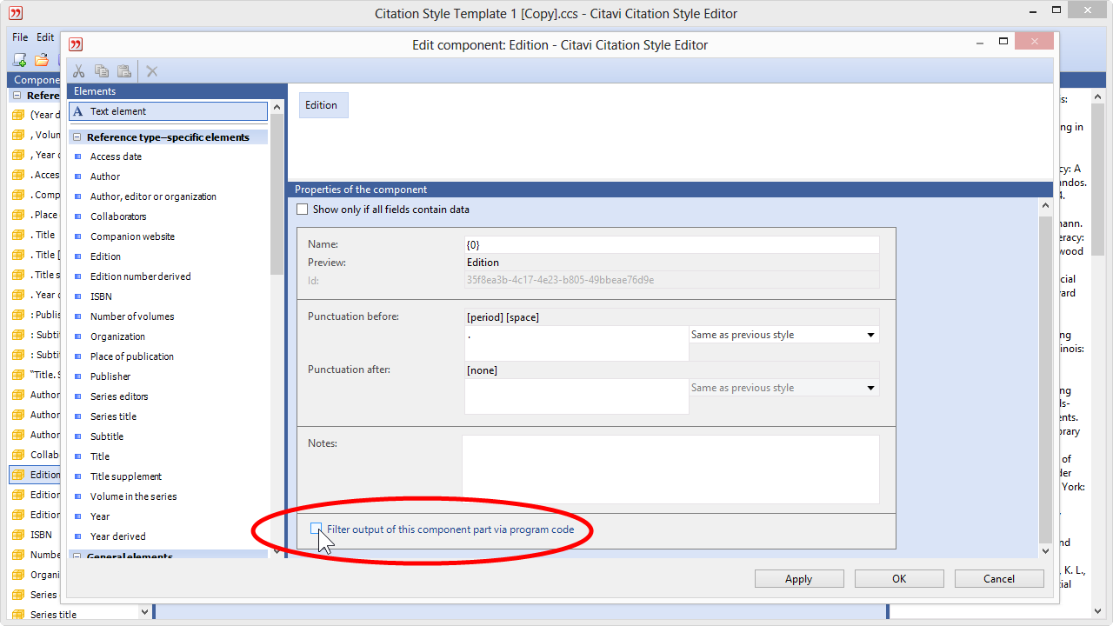Open the Edit menu
1113x626 pixels.
click(x=45, y=37)
